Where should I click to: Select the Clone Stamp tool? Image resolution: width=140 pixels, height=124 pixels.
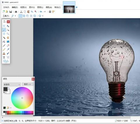pos(4,54)
